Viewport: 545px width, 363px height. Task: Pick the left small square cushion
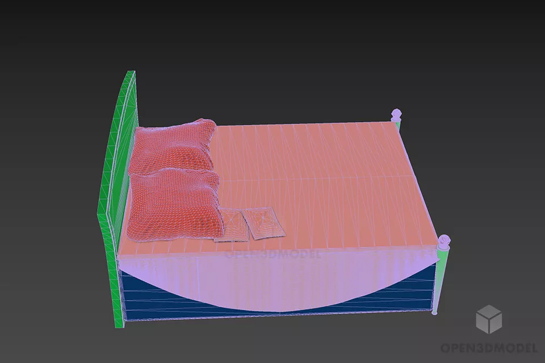point(230,225)
